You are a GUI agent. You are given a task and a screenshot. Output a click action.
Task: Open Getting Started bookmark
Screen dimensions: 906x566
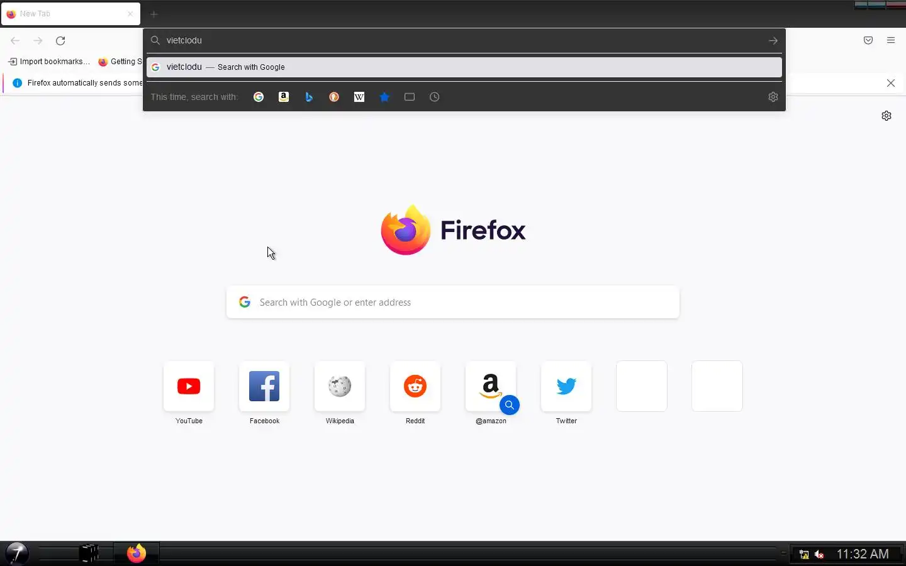click(120, 62)
